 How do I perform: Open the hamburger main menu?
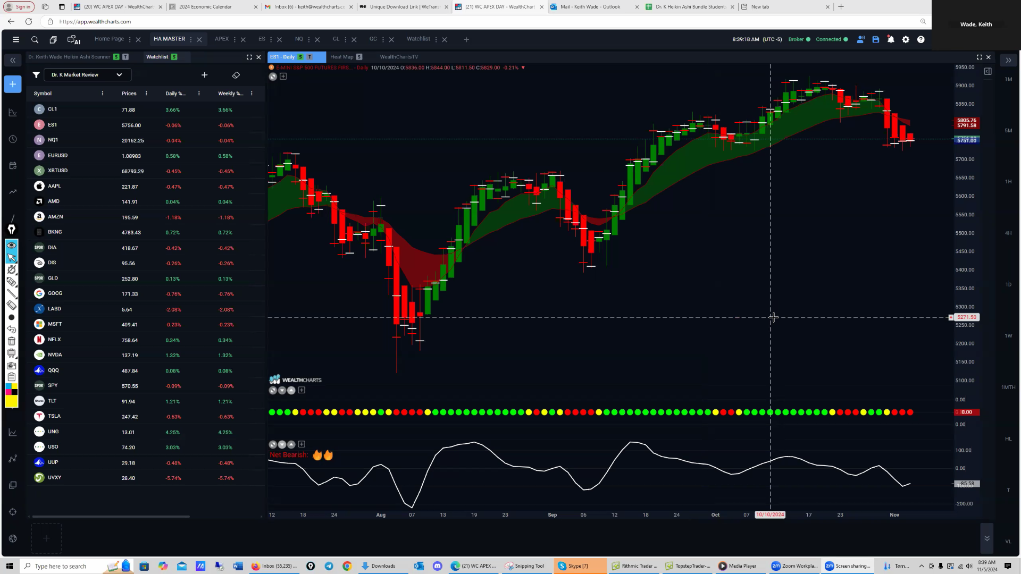point(16,39)
